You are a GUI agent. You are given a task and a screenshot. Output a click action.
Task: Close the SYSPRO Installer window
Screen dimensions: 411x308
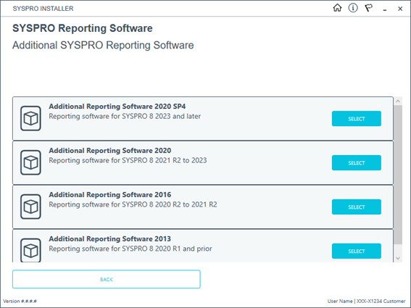pyautogui.click(x=400, y=9)
